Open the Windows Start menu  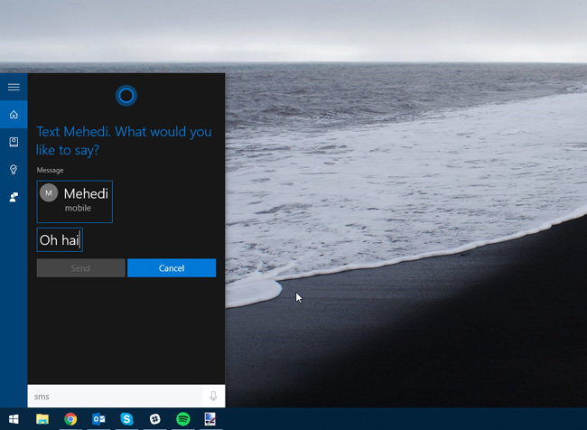coord(14,419)
